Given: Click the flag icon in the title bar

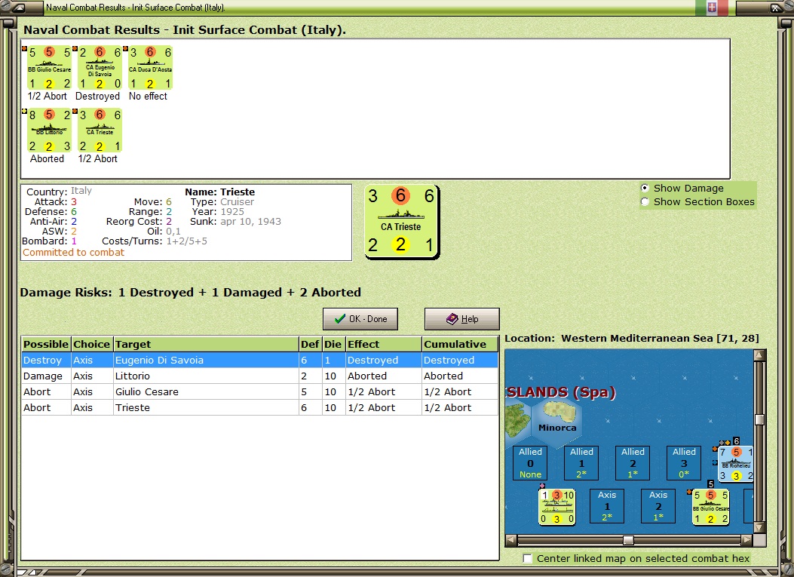Looking at the screenshot, I should pyautogui.click(x=712, y=8).
